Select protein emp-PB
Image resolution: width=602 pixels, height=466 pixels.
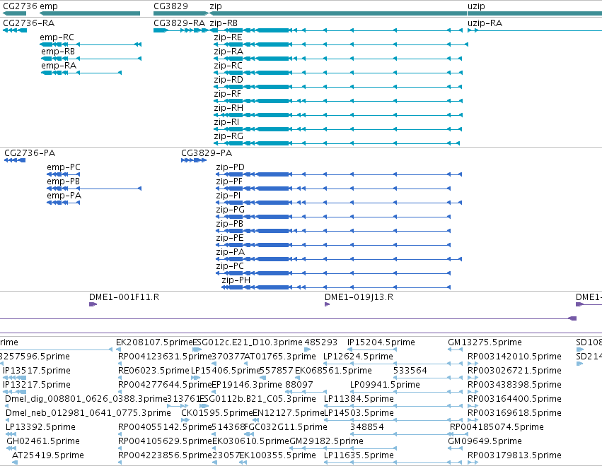click(64, 181)
